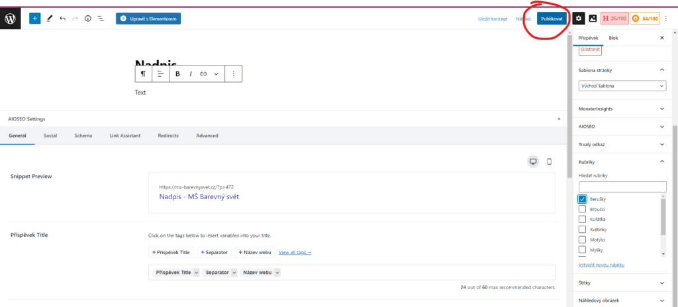Check the Broučci category checkbox
The width and height of the screenshot is (678, 307).
pos(583,209)
